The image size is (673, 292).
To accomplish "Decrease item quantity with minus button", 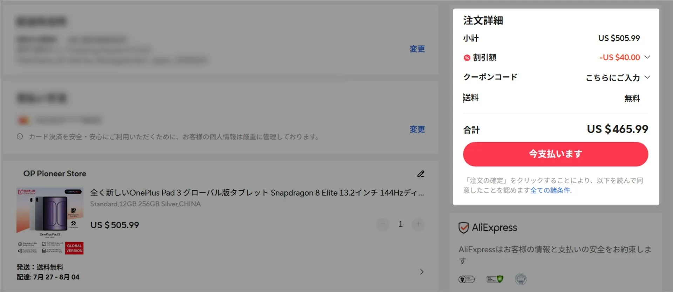I will click(383, 224).
